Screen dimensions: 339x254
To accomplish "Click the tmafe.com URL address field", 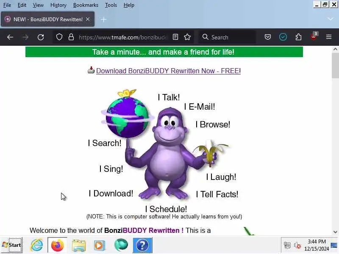I will pos(123,37).
